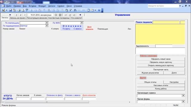191x107 pixels.
Task: Open the Сервис menu
Action: [x=61, y=6]
